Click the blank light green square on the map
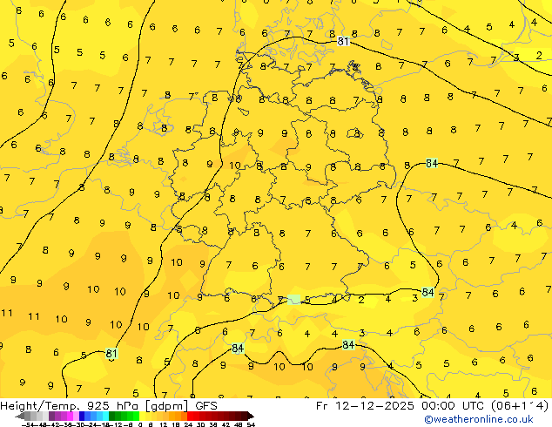 293,300
